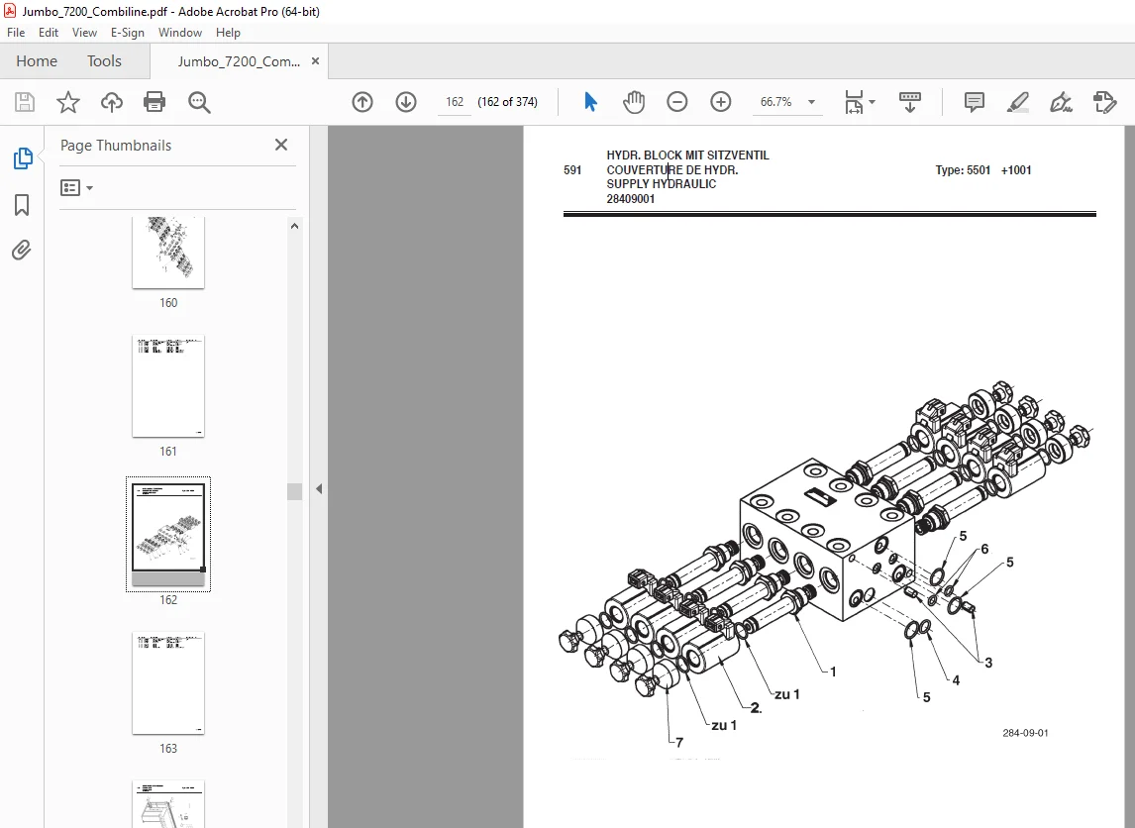Image resolution: width=1135 pixels, height=828 pixels.
Task: Select page 160 thumbnail
Action: click(x=168, y=252)
